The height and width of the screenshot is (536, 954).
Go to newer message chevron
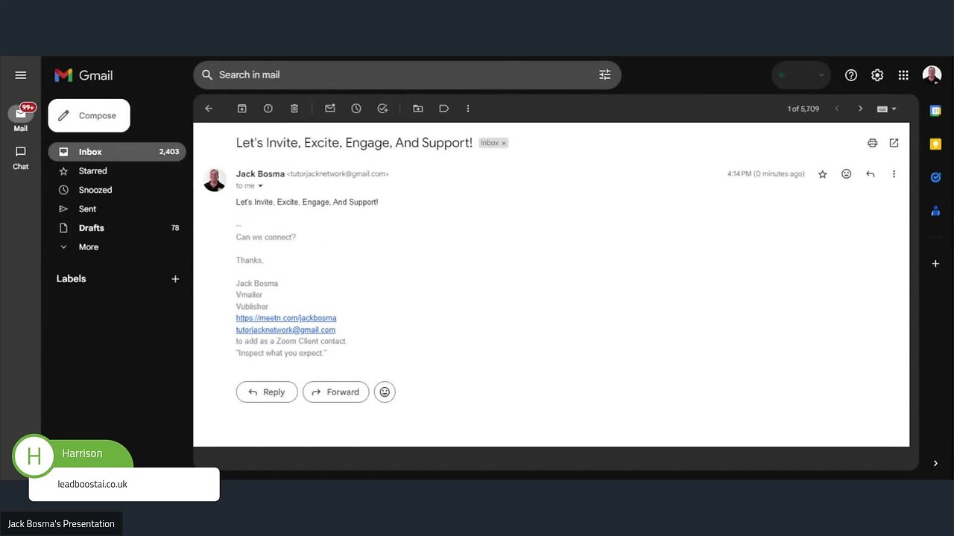pyautogui.click(x=837, y=109)
